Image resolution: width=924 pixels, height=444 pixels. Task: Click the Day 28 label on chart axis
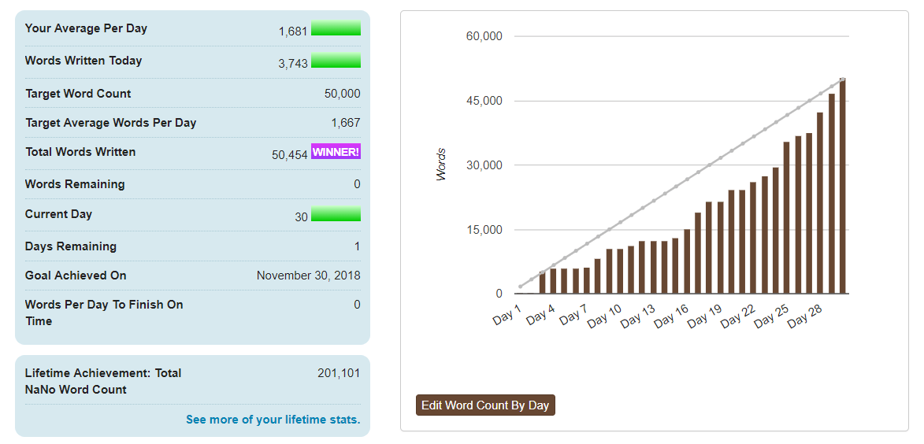click(x=804, y=316)
